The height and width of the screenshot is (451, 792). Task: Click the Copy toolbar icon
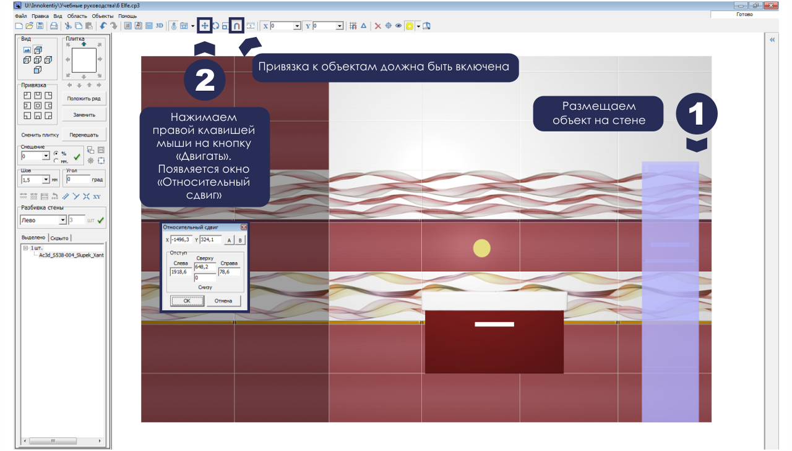pyautogui.click(x=79, y=26)
